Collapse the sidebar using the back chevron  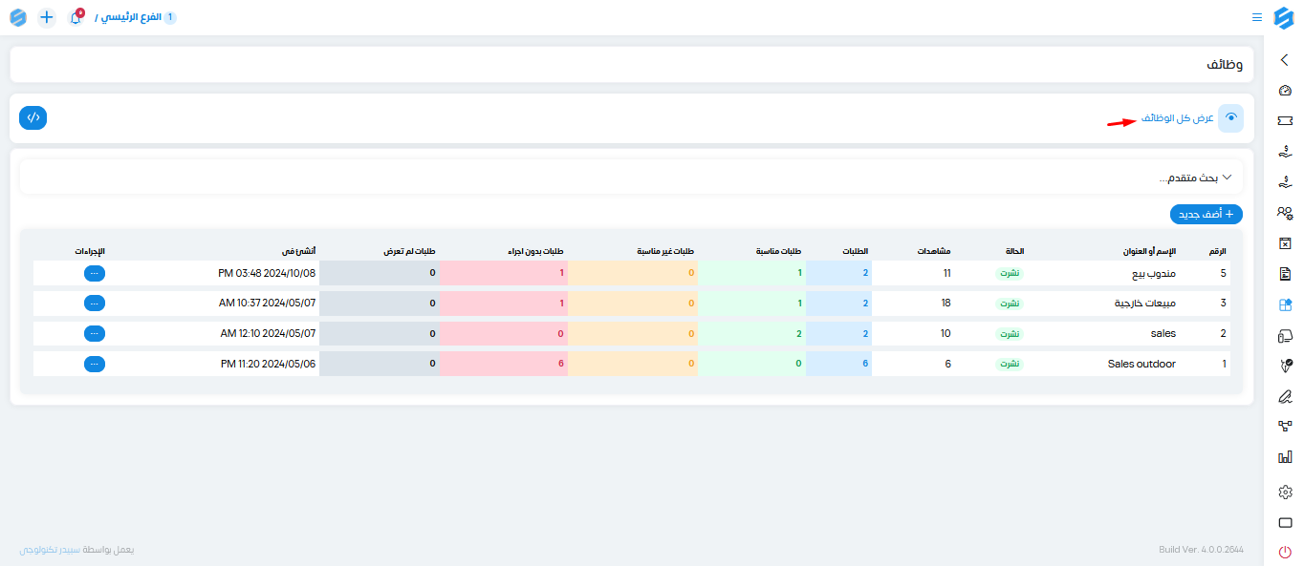[x=1285, y=60]
